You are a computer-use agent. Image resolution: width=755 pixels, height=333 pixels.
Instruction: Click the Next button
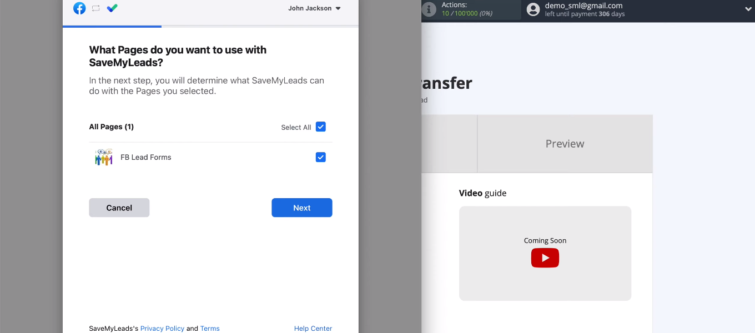[x=302, y=208]
